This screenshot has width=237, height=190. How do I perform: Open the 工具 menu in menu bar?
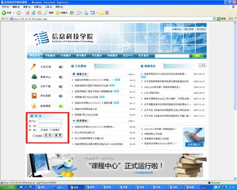pyautogui.click(x=48, y=7)
